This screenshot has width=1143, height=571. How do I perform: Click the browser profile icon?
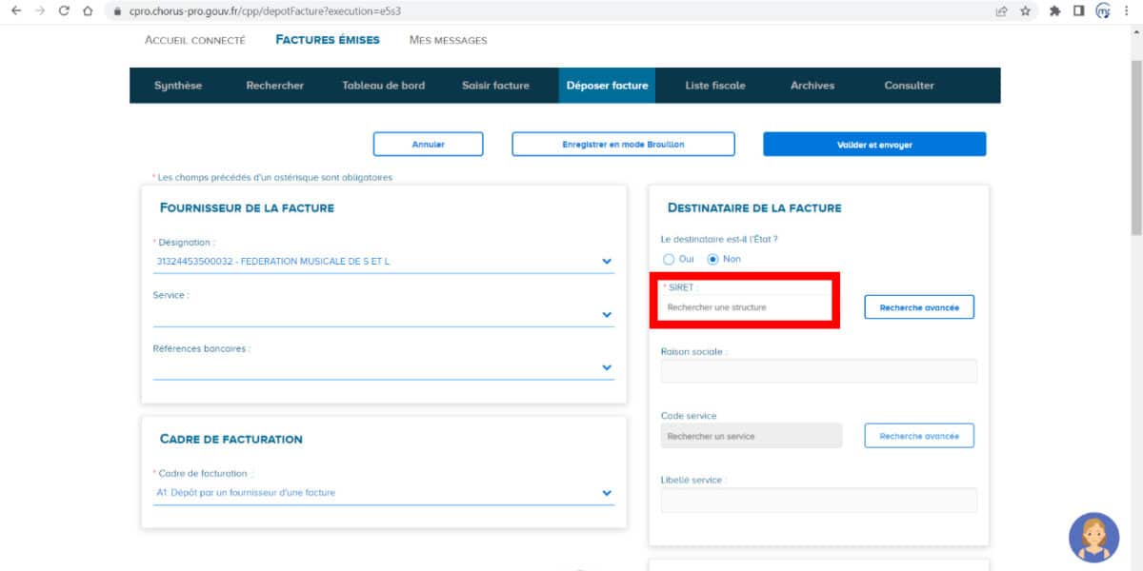coord(1105,13)
